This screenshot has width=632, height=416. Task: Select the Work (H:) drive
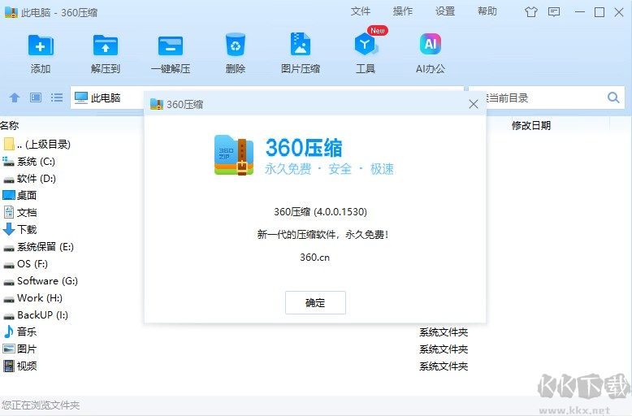[x=32, y=298]
